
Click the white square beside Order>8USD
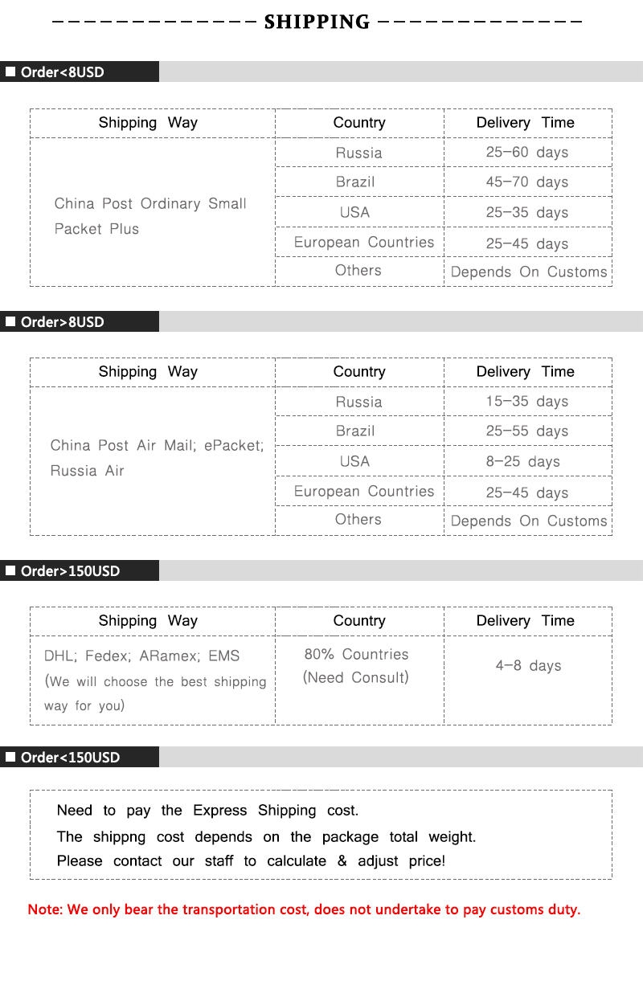click(10, 321)
